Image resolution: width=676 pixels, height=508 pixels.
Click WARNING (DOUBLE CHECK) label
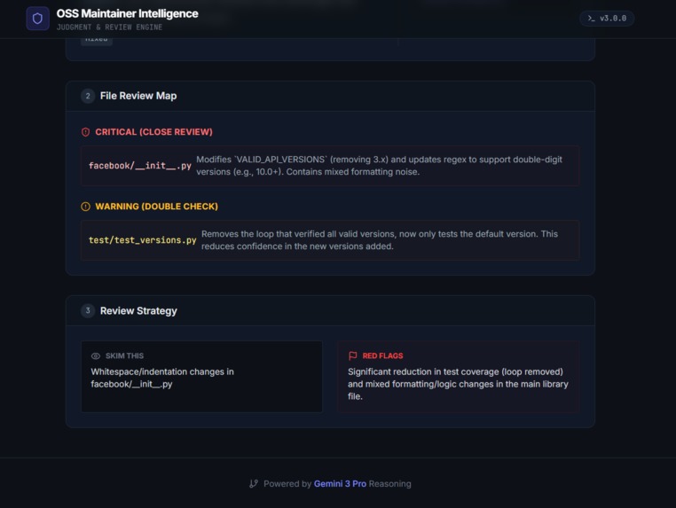coord(156,207)
